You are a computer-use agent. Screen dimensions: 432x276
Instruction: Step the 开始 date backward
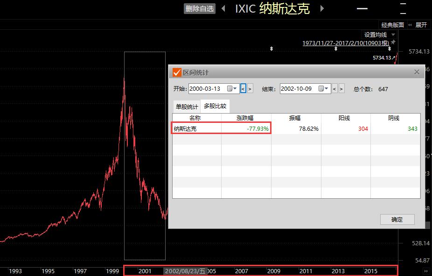tap(243, 89)
